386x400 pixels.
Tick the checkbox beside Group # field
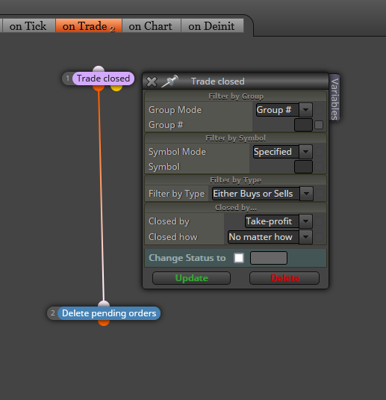click(x=319, y=125)
